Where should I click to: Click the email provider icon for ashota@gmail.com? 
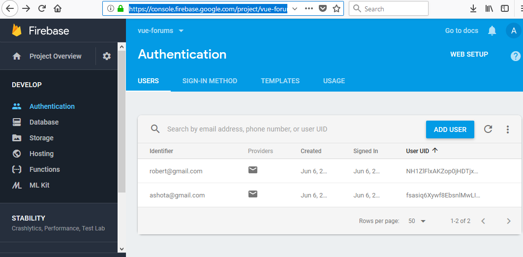253,194
